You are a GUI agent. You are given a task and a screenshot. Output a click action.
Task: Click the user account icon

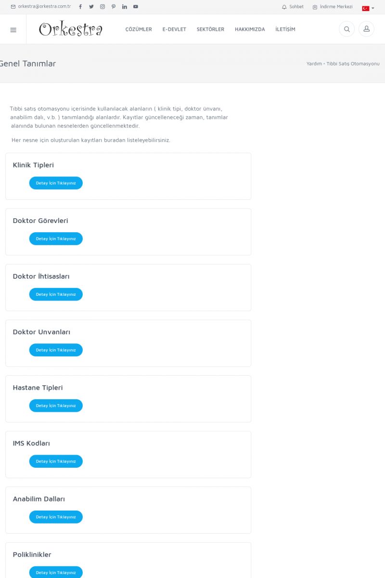pos(366,29)
